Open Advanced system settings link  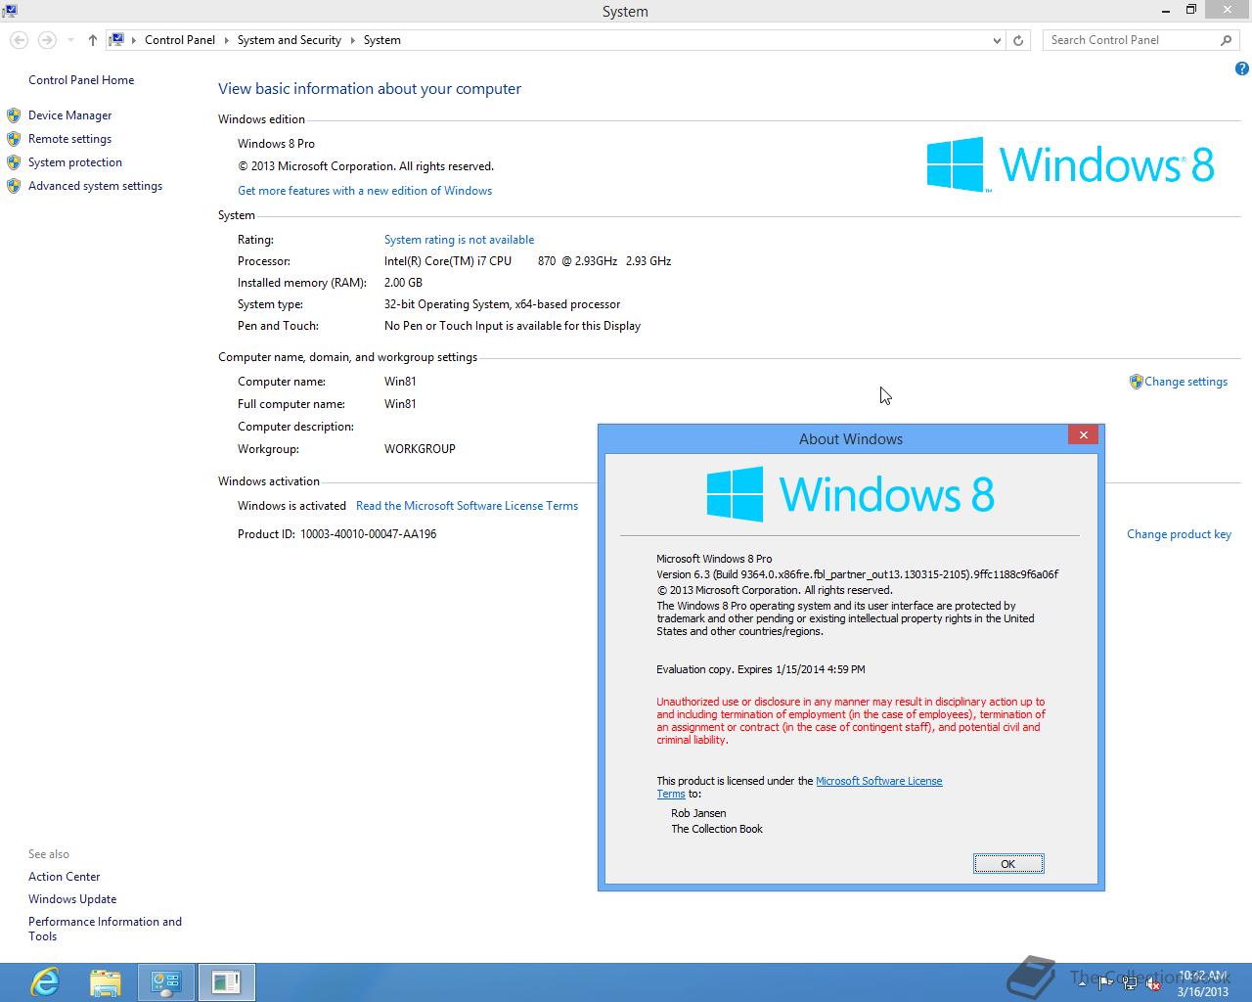tap(95, 186)
